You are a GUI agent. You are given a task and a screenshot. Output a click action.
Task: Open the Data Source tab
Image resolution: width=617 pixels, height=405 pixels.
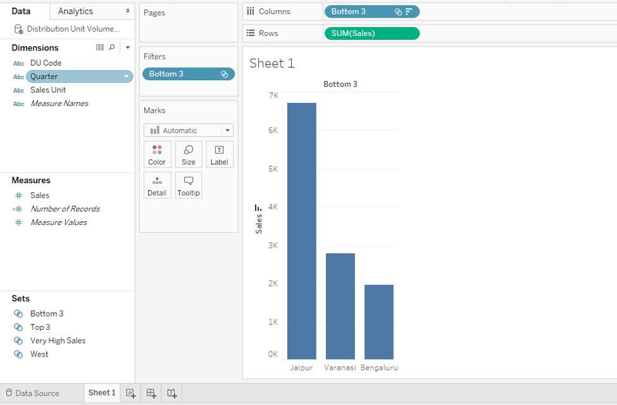click(x=33, y=393)
